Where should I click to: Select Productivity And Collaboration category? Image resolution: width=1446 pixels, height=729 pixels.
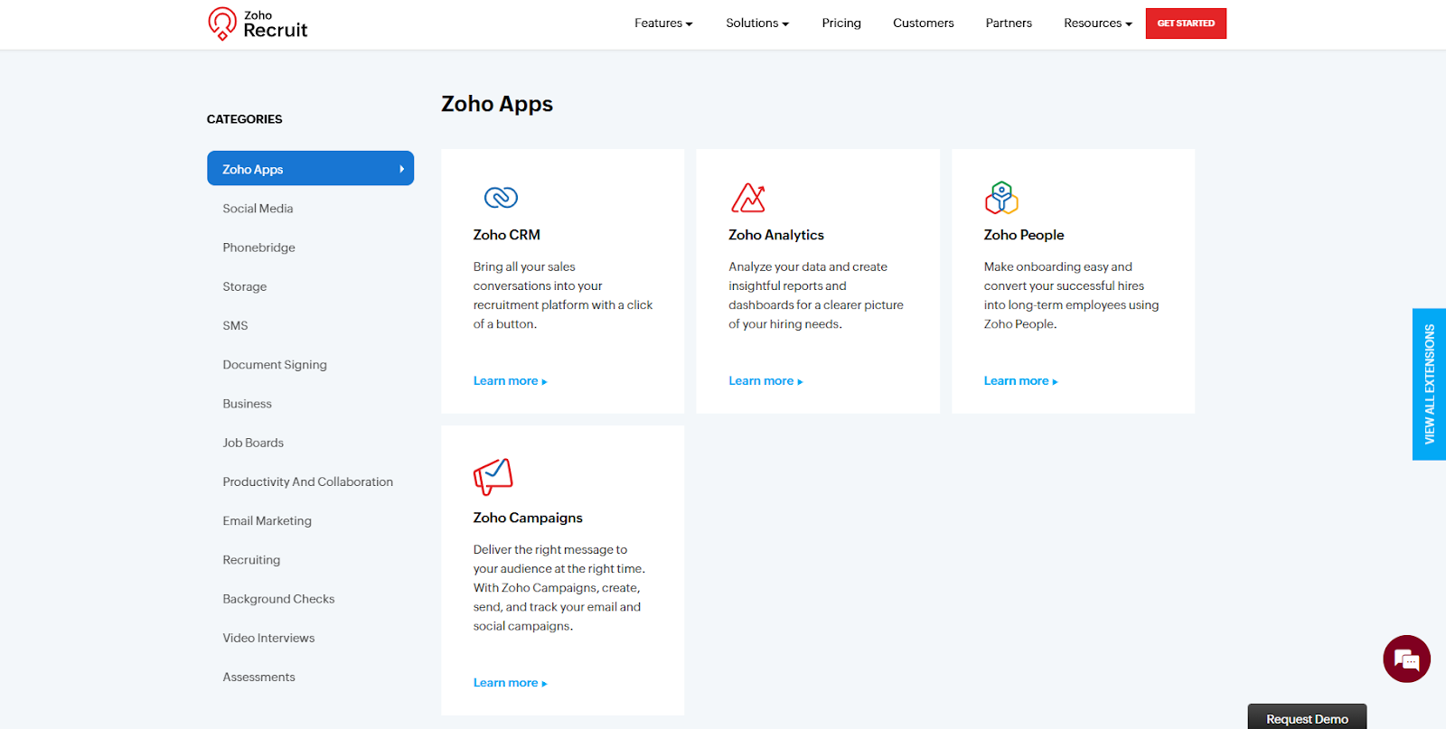tap(307, 481)
